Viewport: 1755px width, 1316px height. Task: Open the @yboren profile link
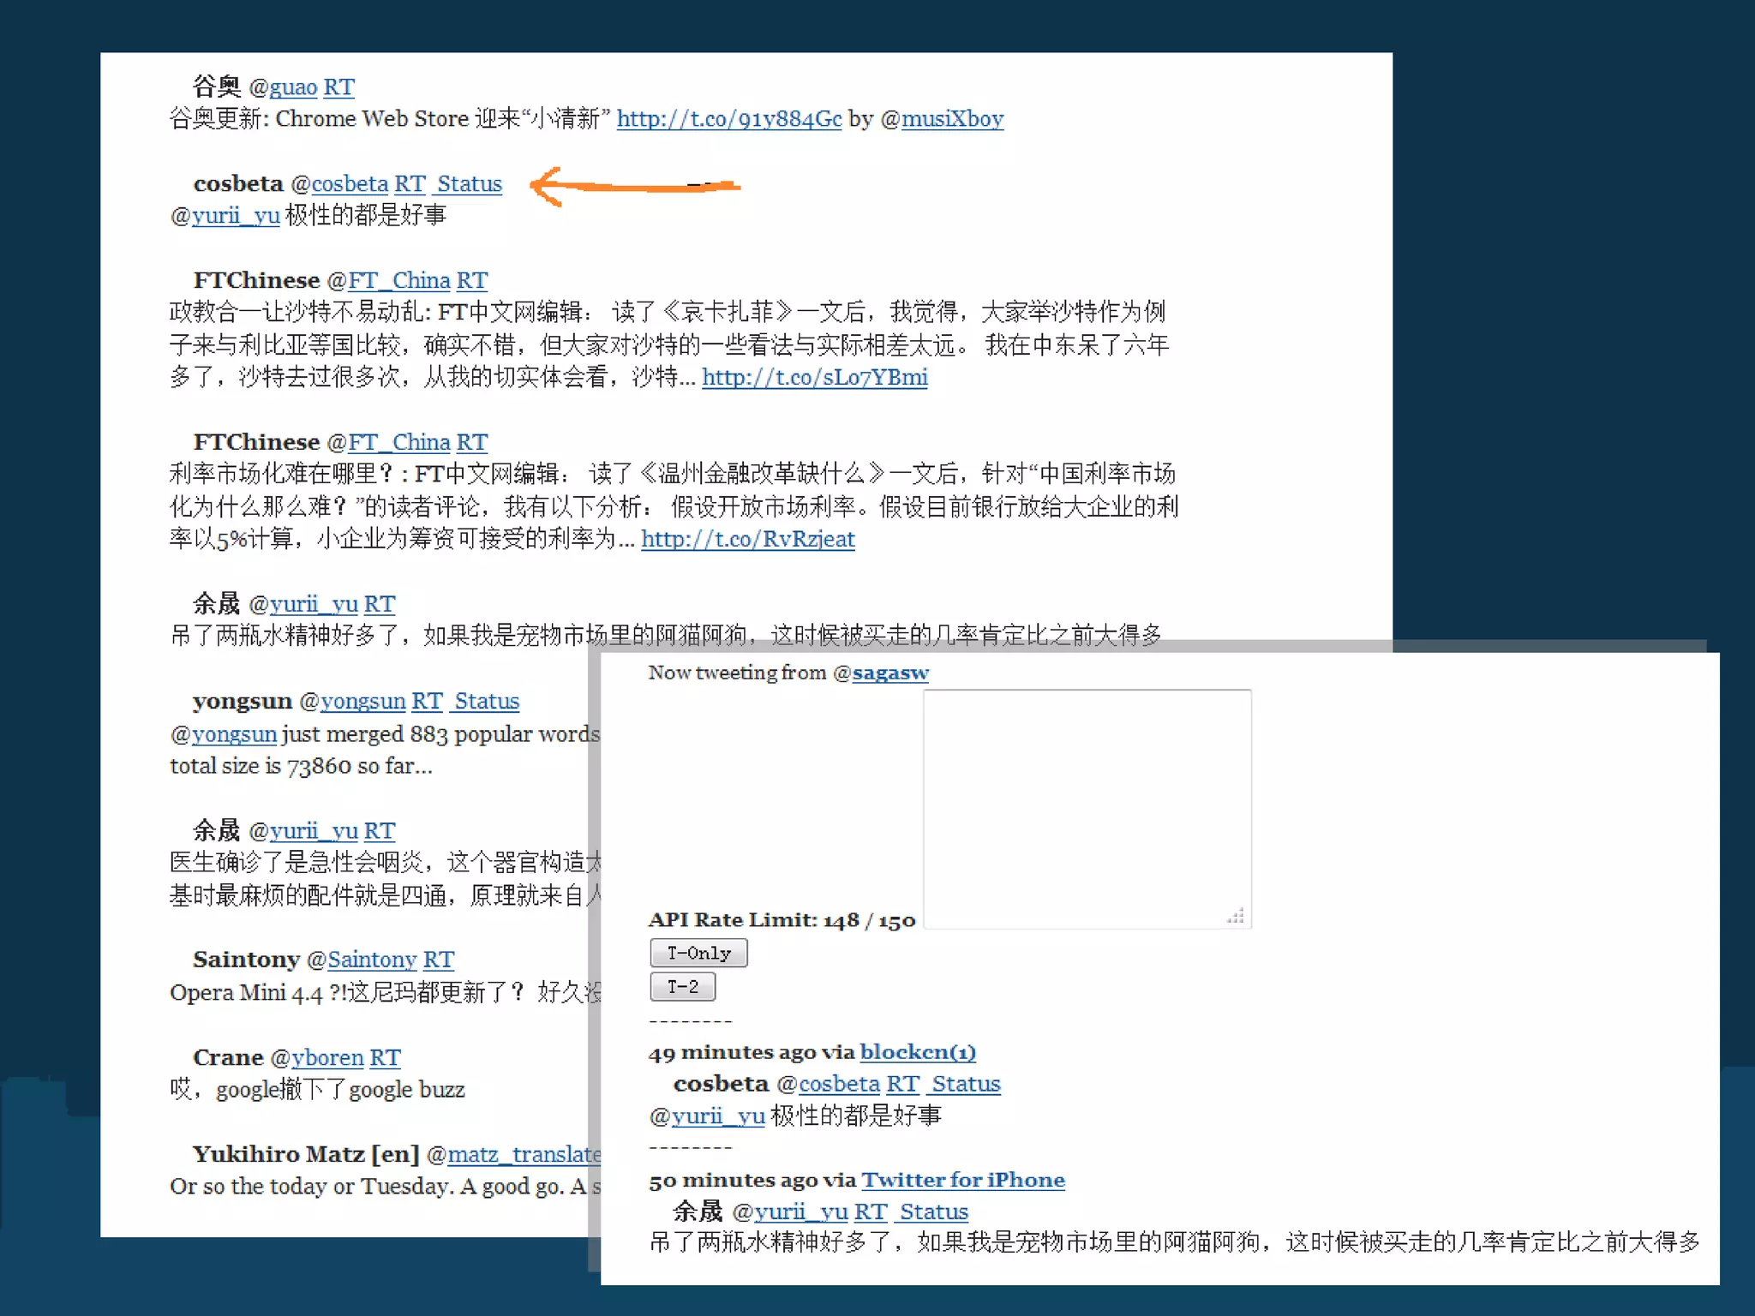coord(327,1057)
